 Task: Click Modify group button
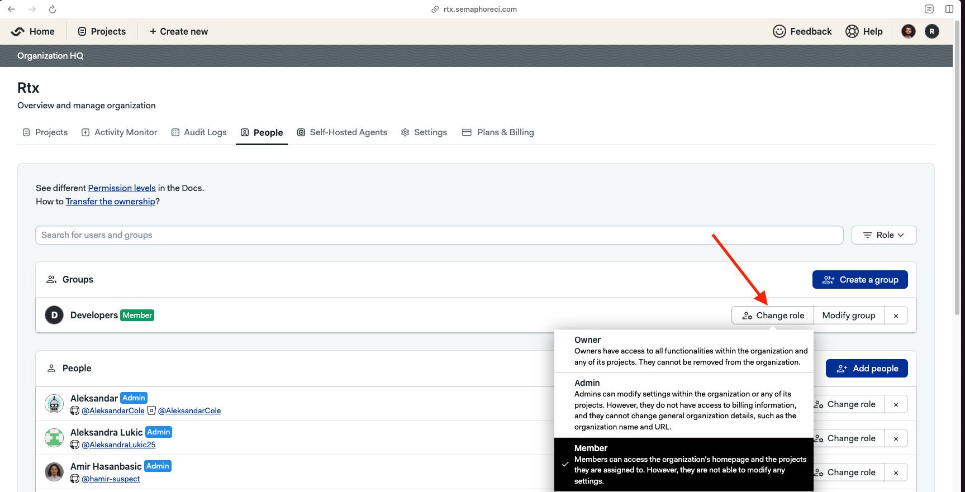tap(849, 316)
